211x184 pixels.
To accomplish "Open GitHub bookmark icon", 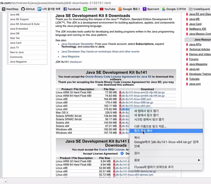I will [x=23, y=9].
